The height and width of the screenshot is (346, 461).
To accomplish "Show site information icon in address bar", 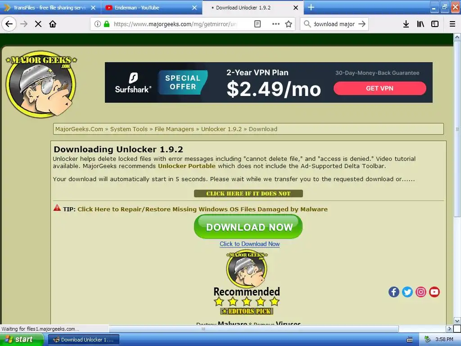I will (98, 24).
